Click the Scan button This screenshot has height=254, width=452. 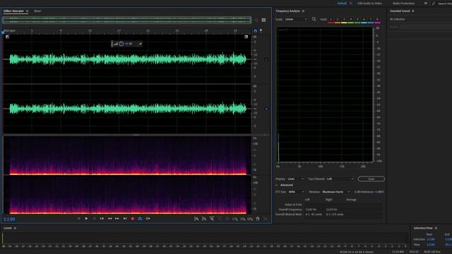coord(371,179)
